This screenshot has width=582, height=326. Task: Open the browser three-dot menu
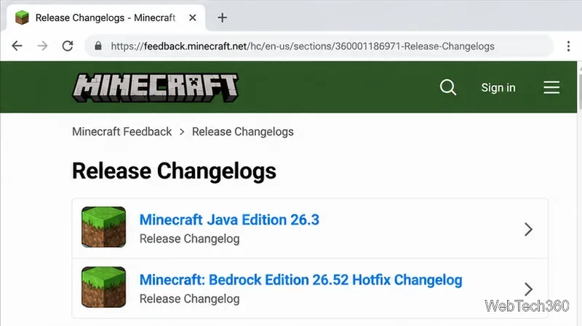click(x=568, y=46)
